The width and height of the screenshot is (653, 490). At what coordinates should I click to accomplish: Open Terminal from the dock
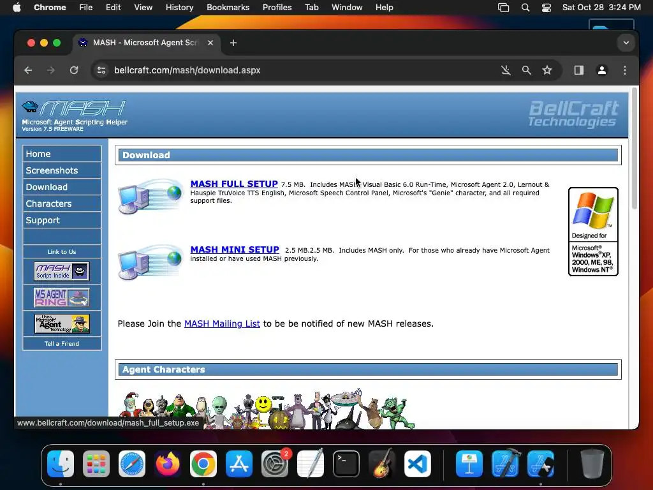click(346, 464)
